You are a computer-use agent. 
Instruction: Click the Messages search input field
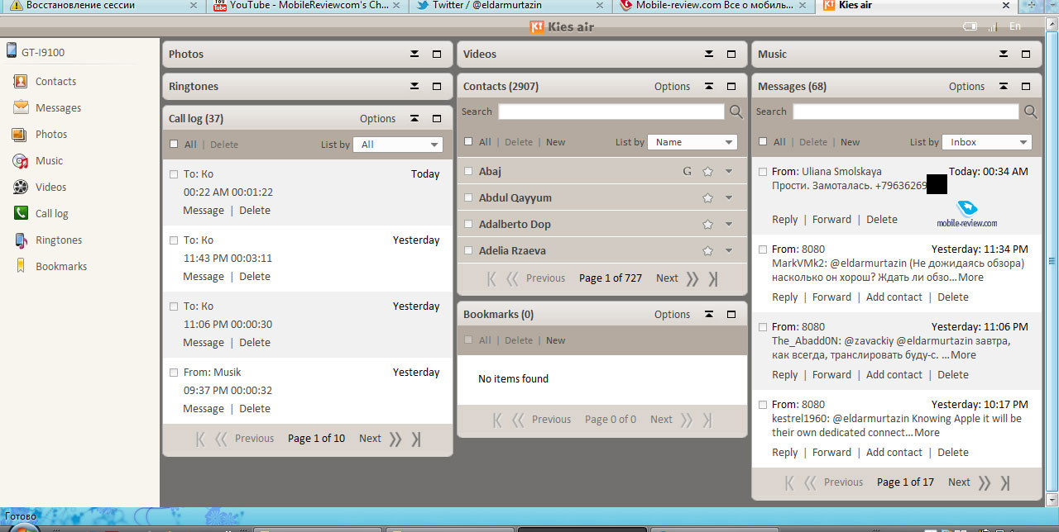point(906,112)
